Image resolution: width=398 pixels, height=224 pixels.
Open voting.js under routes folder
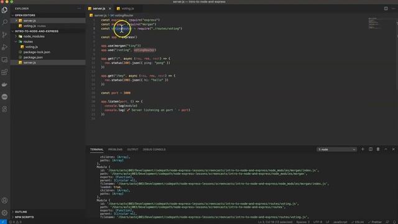[32, 47]
